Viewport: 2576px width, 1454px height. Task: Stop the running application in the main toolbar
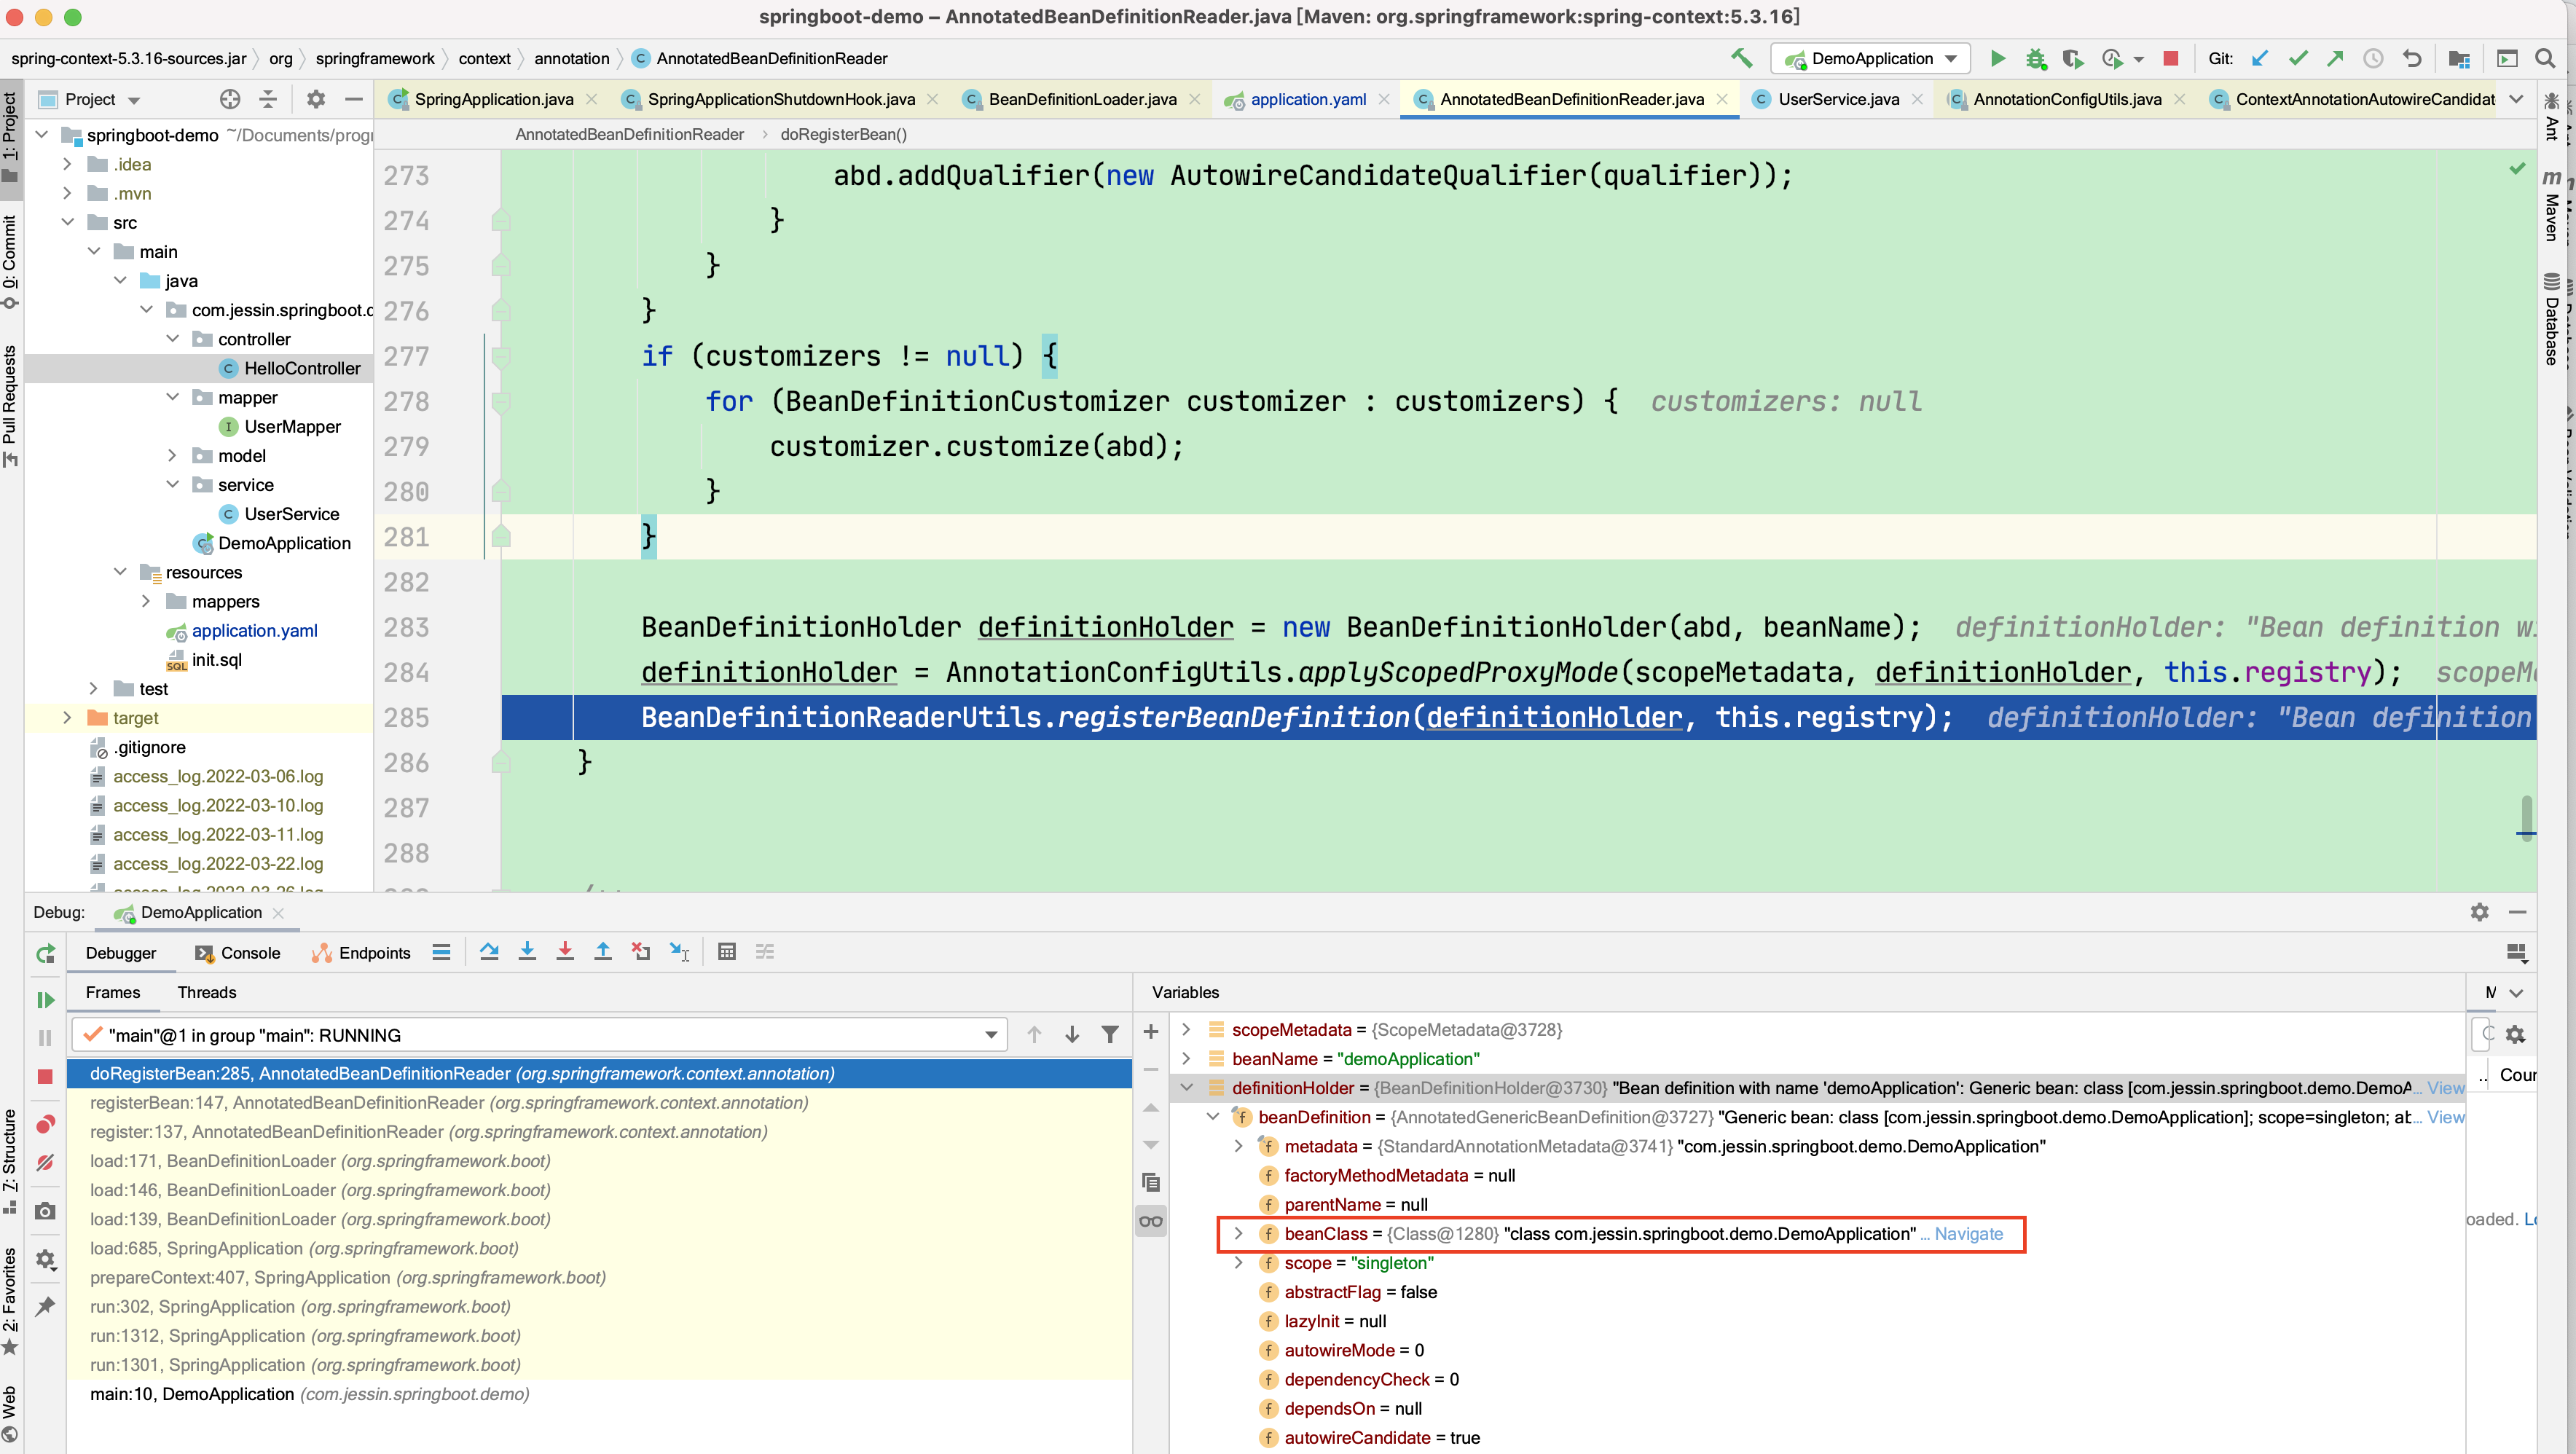point(2170,58)
